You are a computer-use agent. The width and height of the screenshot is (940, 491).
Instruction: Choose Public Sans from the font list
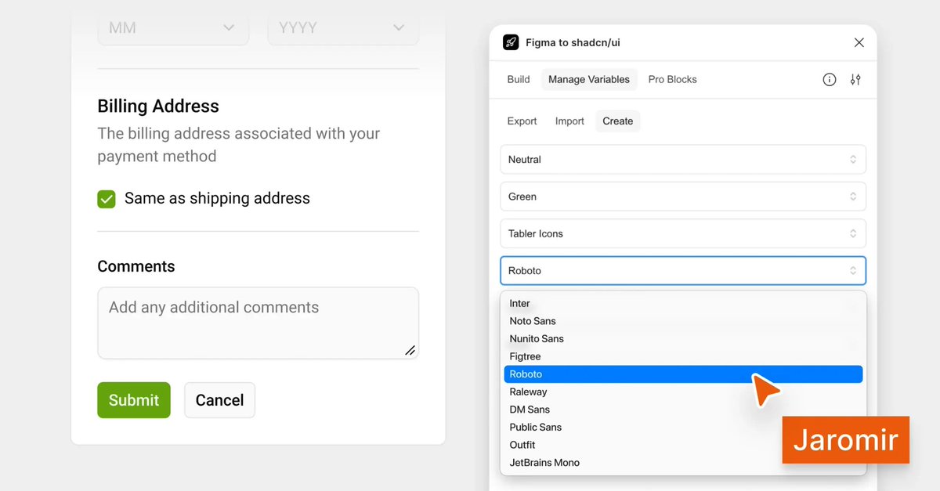(x=683, y=428)
